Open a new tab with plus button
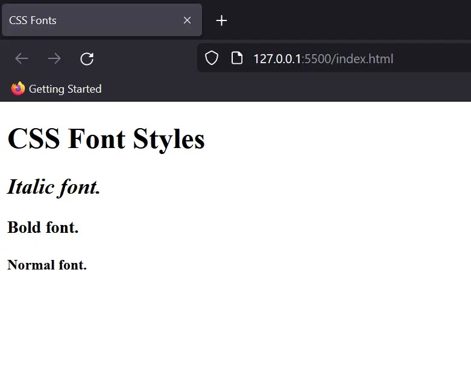This screenshot has height=370, width=471. [x=222, y=20]
